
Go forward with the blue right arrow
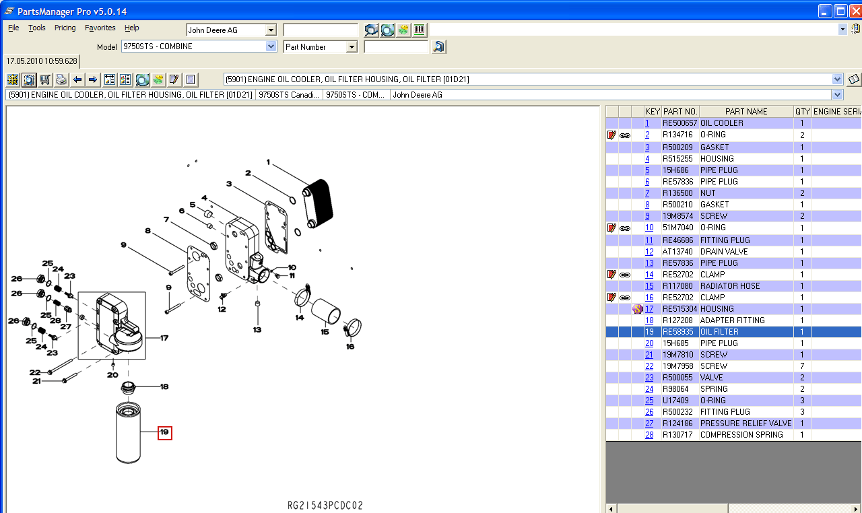(x=93, y=79)
